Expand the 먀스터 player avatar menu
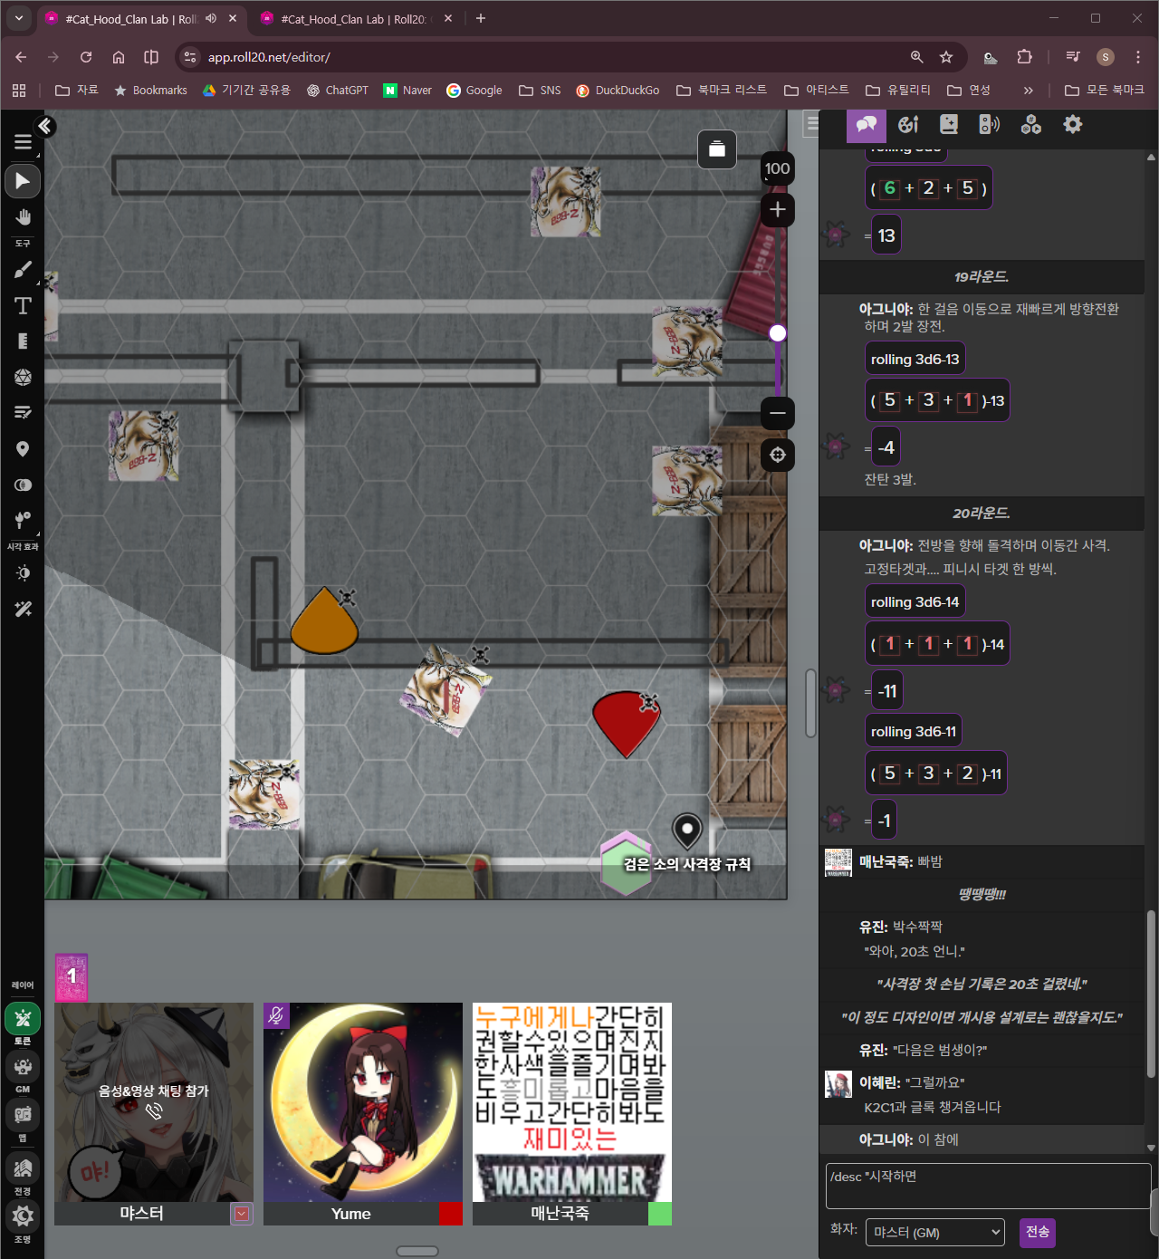 pyautogui.click(x=241, y=1214)
